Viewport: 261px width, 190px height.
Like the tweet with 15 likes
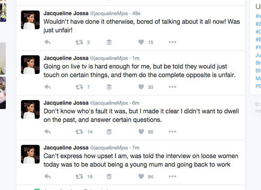click(141, 42)
